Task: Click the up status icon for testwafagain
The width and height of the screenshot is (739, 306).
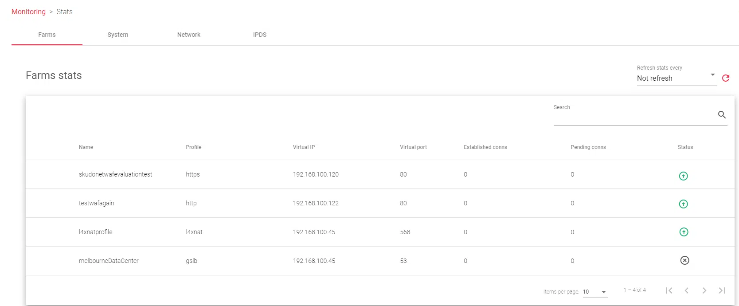Action: (x=683, y=204)
